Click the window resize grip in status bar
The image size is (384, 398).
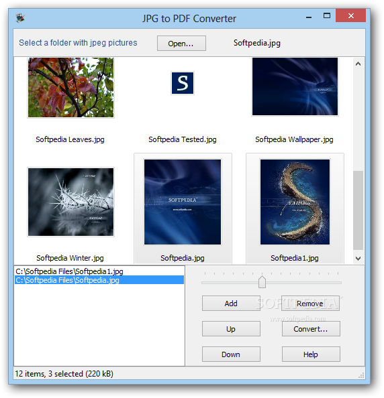361,375
